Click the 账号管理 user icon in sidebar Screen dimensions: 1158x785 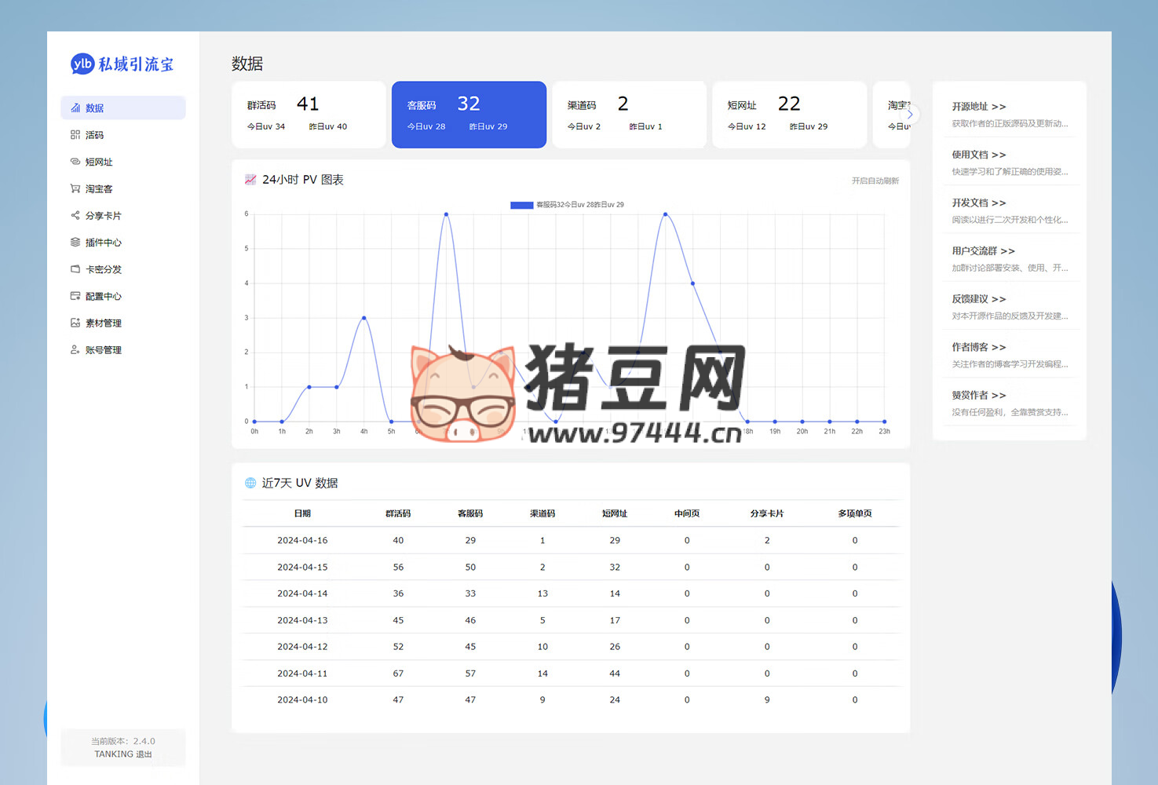coord(75,349)
